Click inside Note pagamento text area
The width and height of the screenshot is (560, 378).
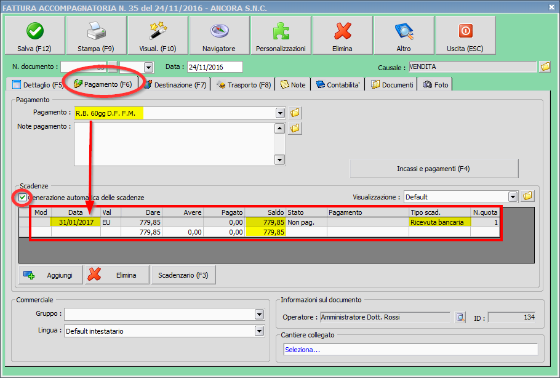pos(174,144)
